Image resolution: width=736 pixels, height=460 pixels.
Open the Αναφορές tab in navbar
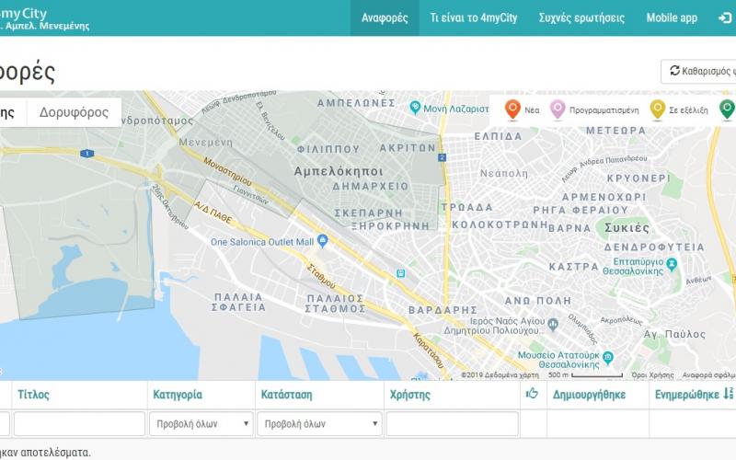[385, 17]
